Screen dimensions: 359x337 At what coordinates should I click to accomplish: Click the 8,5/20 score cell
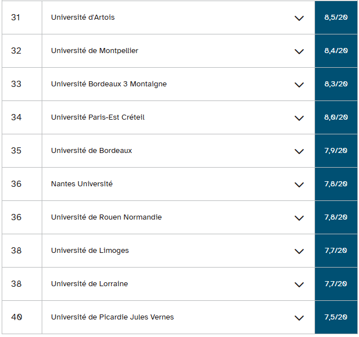point(336,17)
